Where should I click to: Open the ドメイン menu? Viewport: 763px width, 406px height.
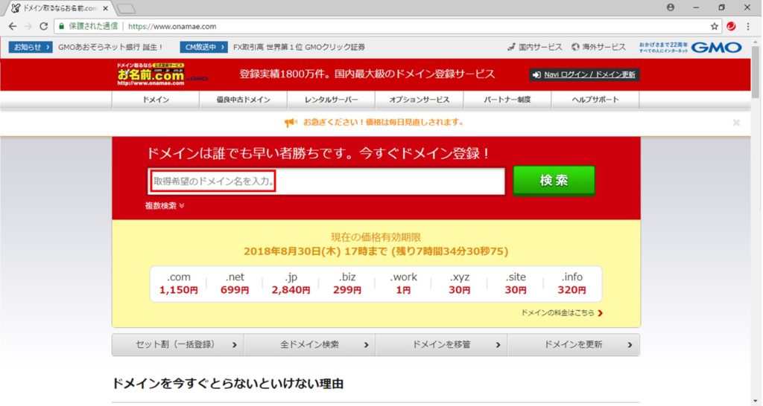[x=156, y=100]
